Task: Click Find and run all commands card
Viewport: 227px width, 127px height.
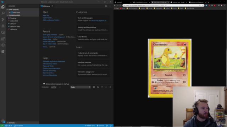Action: [93, 54]
